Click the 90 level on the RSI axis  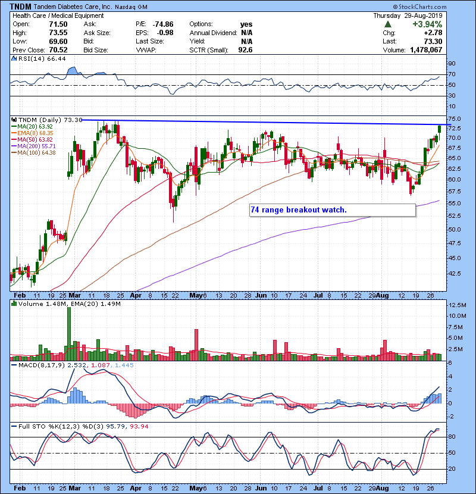(x=452, y=64)
